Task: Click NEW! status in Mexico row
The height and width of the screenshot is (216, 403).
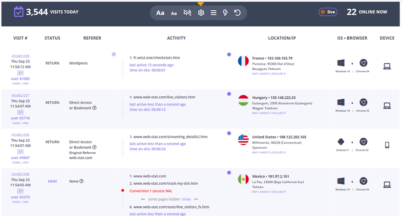Action: tap(52, 181)
